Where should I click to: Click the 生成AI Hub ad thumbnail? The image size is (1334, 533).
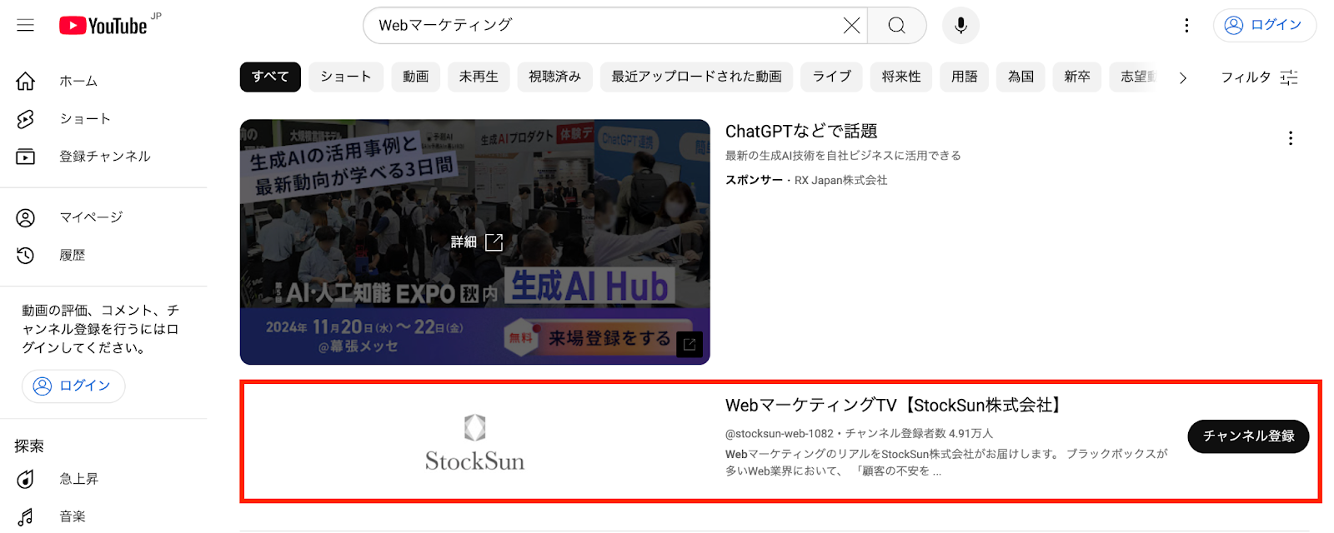tap(474, 242)
